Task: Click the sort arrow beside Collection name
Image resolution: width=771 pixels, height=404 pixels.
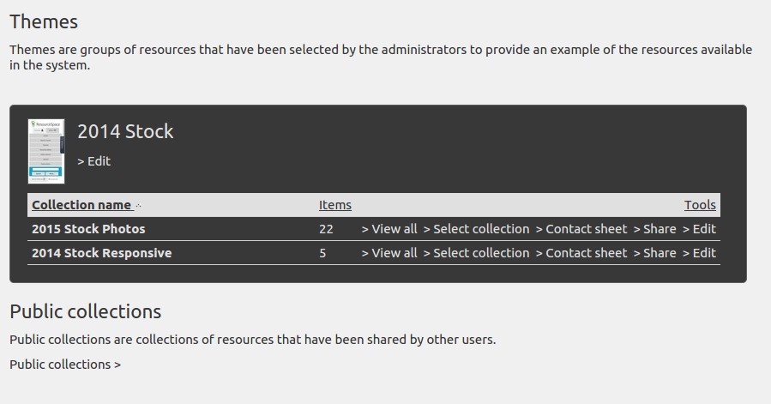Action: pyautogui.click(x=138, y=206)
